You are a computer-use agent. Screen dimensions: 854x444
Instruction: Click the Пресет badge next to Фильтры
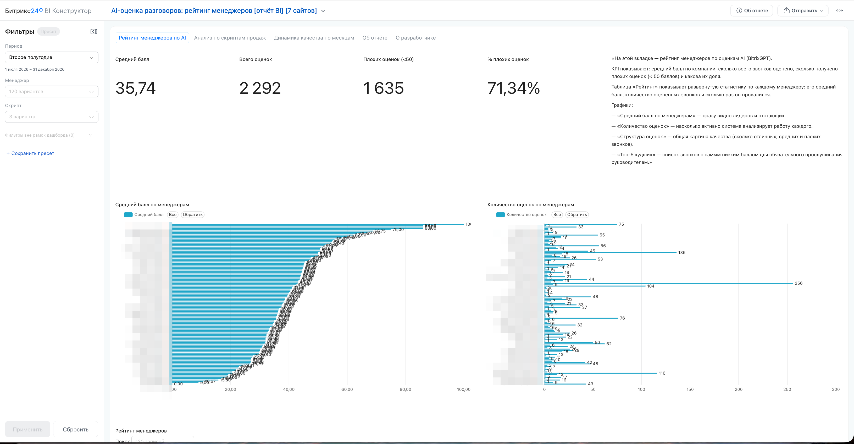pyautogui.click(x=48, y=31)
